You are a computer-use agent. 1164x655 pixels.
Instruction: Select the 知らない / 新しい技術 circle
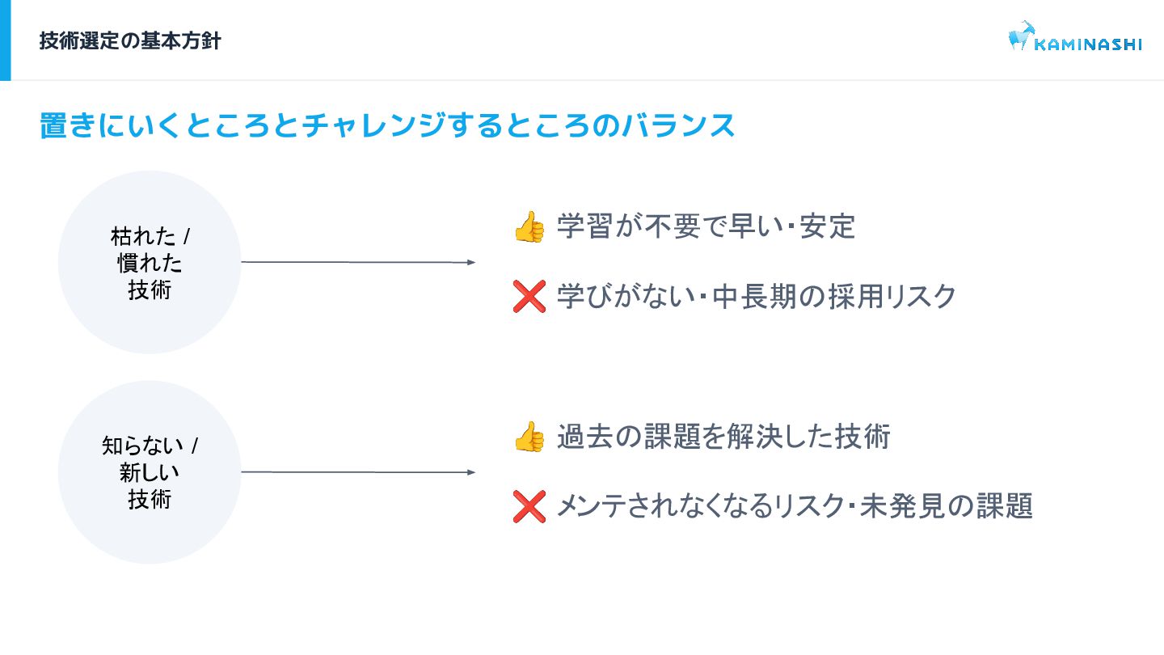[150, 472]
